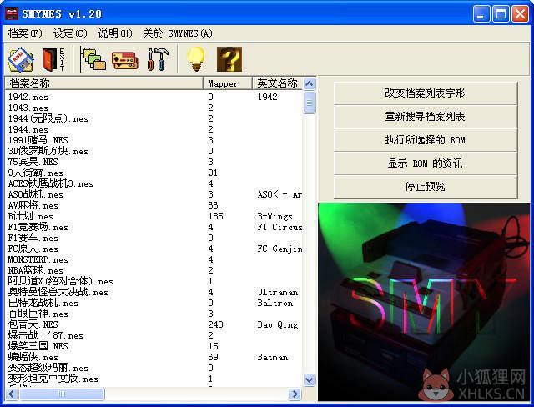This screenshot has height=407, width=534.
Task: Click the 执行所选择的 ROM button
Action: tap(425, 140)
